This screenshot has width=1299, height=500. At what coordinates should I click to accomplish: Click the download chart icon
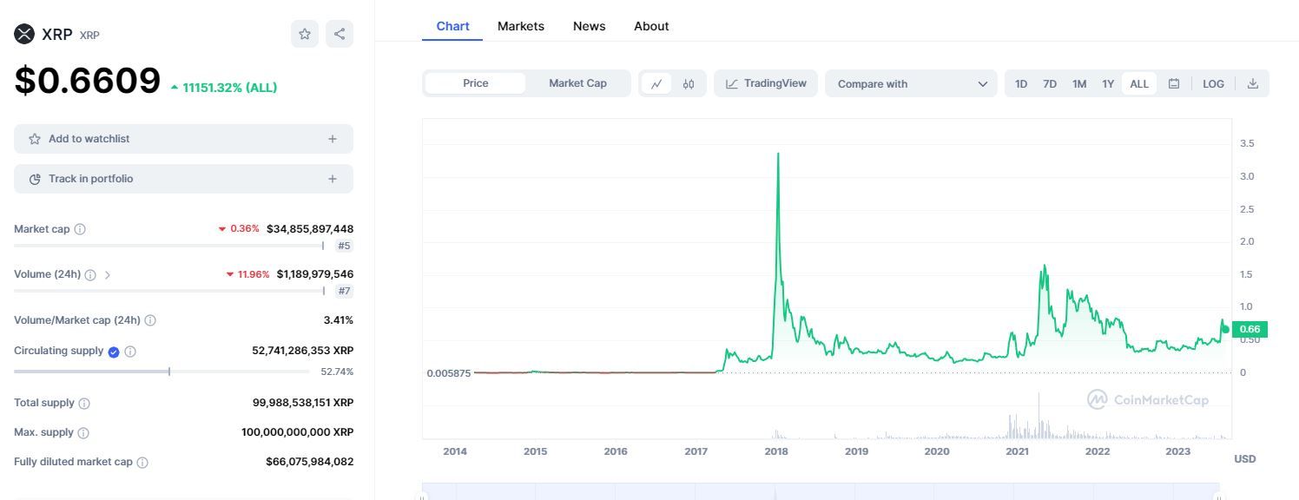[1252, 84]
